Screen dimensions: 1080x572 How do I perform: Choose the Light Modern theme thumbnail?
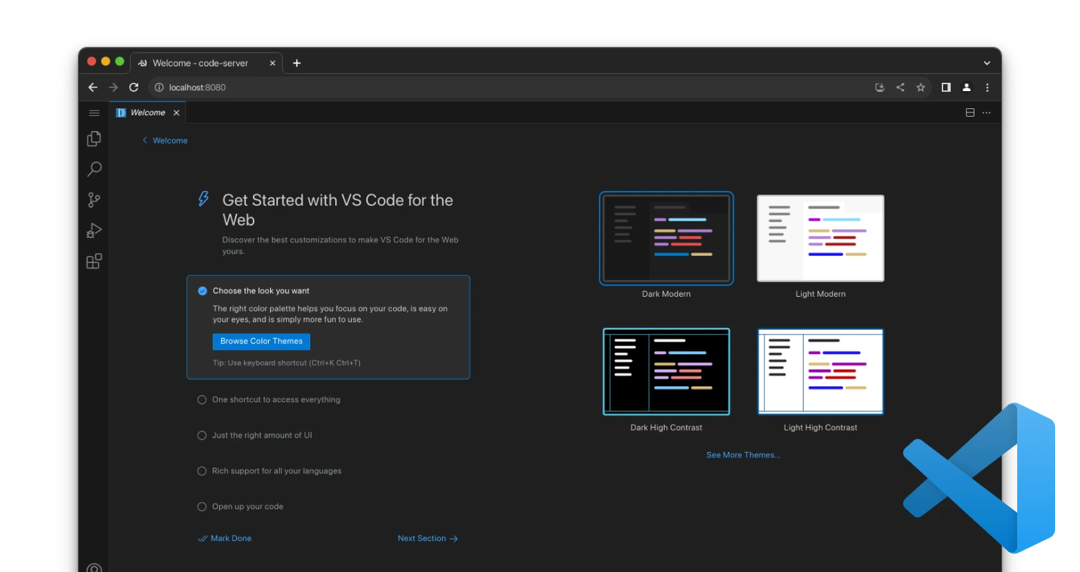point(820,238)
